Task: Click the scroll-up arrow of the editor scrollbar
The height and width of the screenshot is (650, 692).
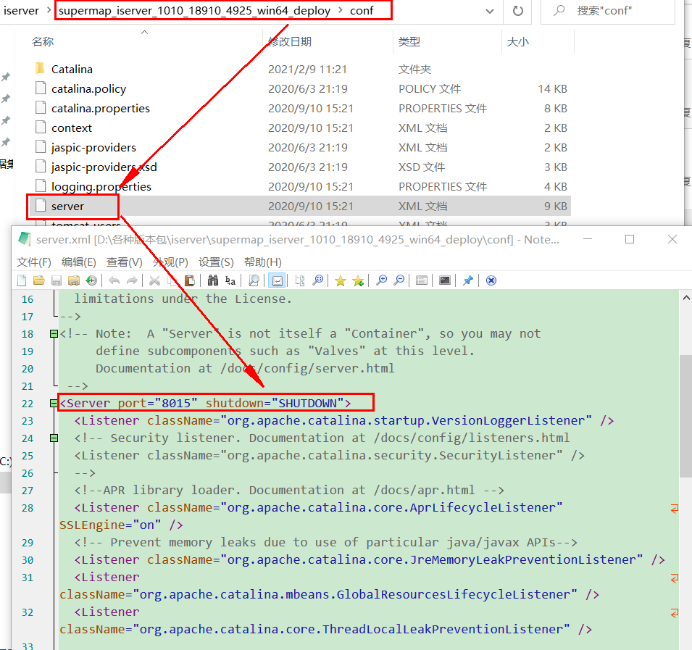Action: [686, 298]
